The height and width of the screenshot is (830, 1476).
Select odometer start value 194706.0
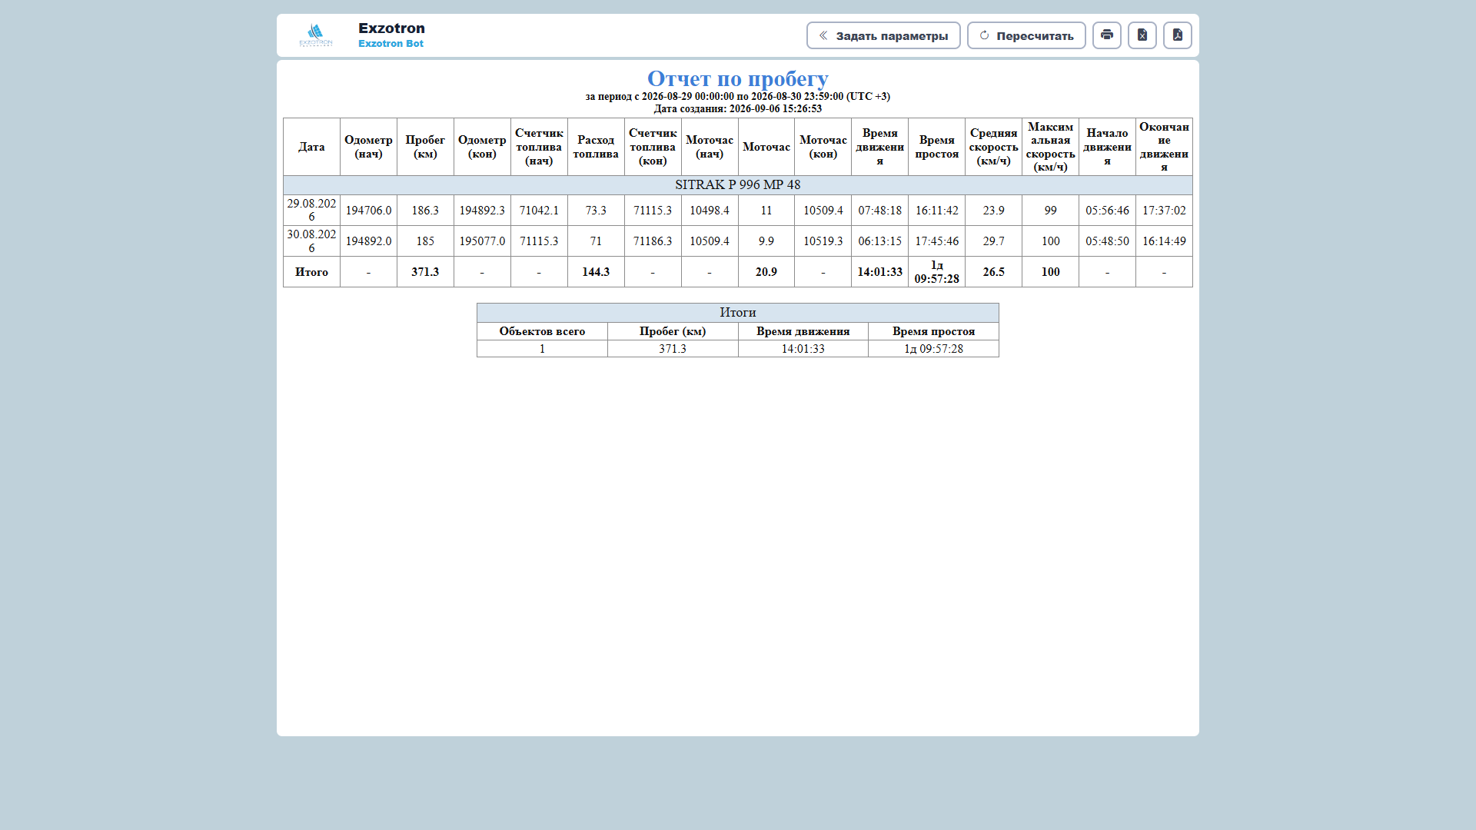[368, 211]
